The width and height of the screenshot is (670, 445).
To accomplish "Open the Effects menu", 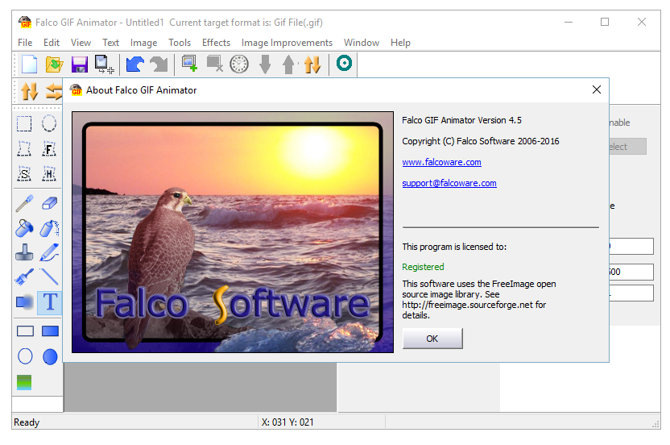I will 216,43.
